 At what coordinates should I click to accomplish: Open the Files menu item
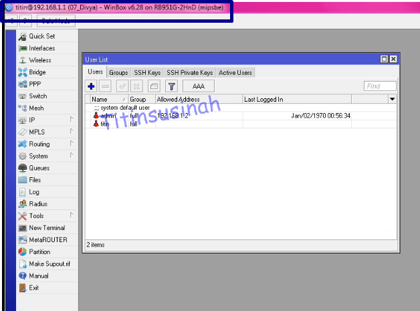click(47, 180)
